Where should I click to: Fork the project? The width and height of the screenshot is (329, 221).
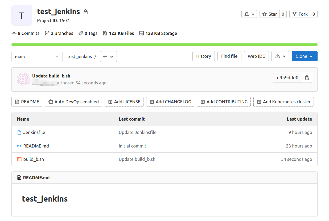click(300, 14)
